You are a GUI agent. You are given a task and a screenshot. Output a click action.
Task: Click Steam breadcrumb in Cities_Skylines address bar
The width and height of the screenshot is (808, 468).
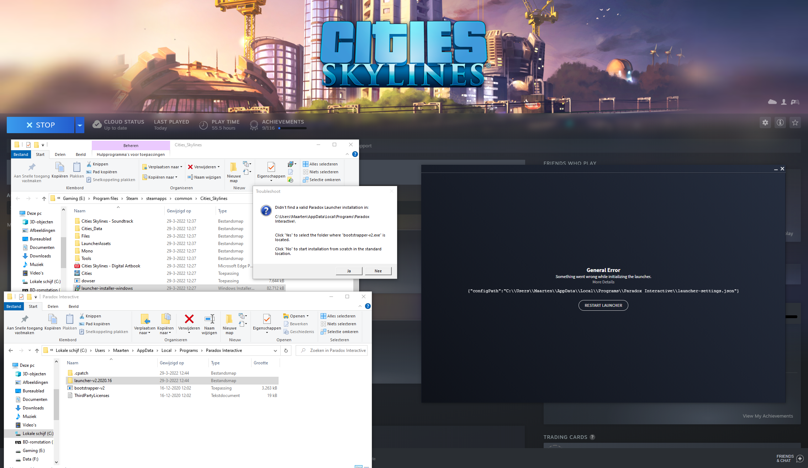click(x=132, y=198)
